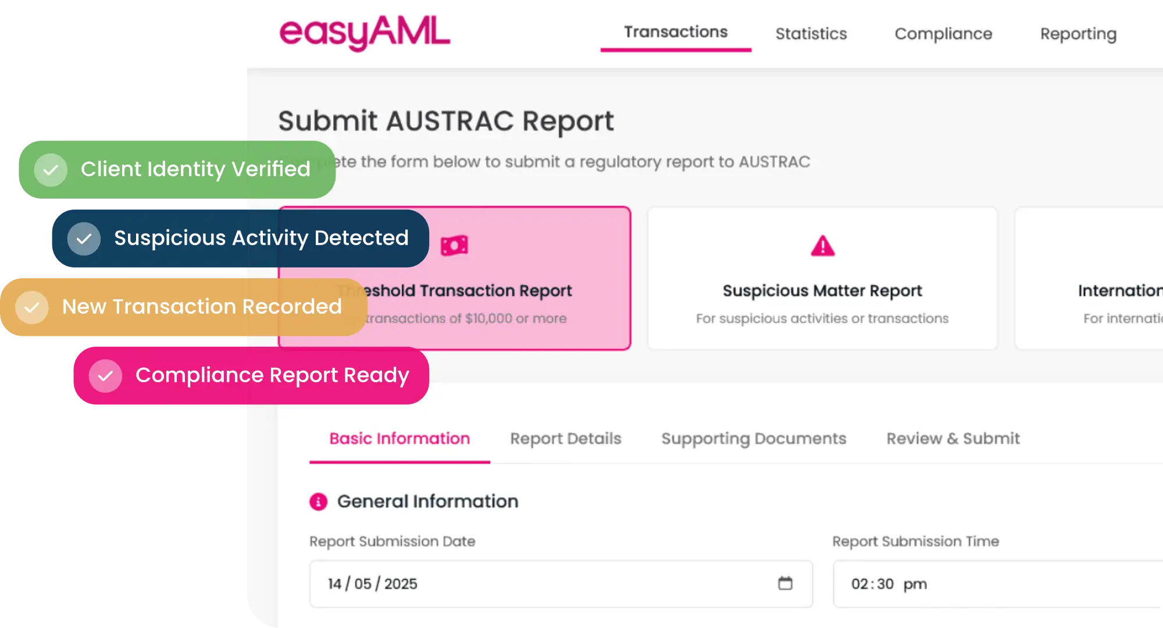The image size is (1163, 628).
Task: Click the checkmark on New Transaction Recorded badge
Action: point(32,307)
